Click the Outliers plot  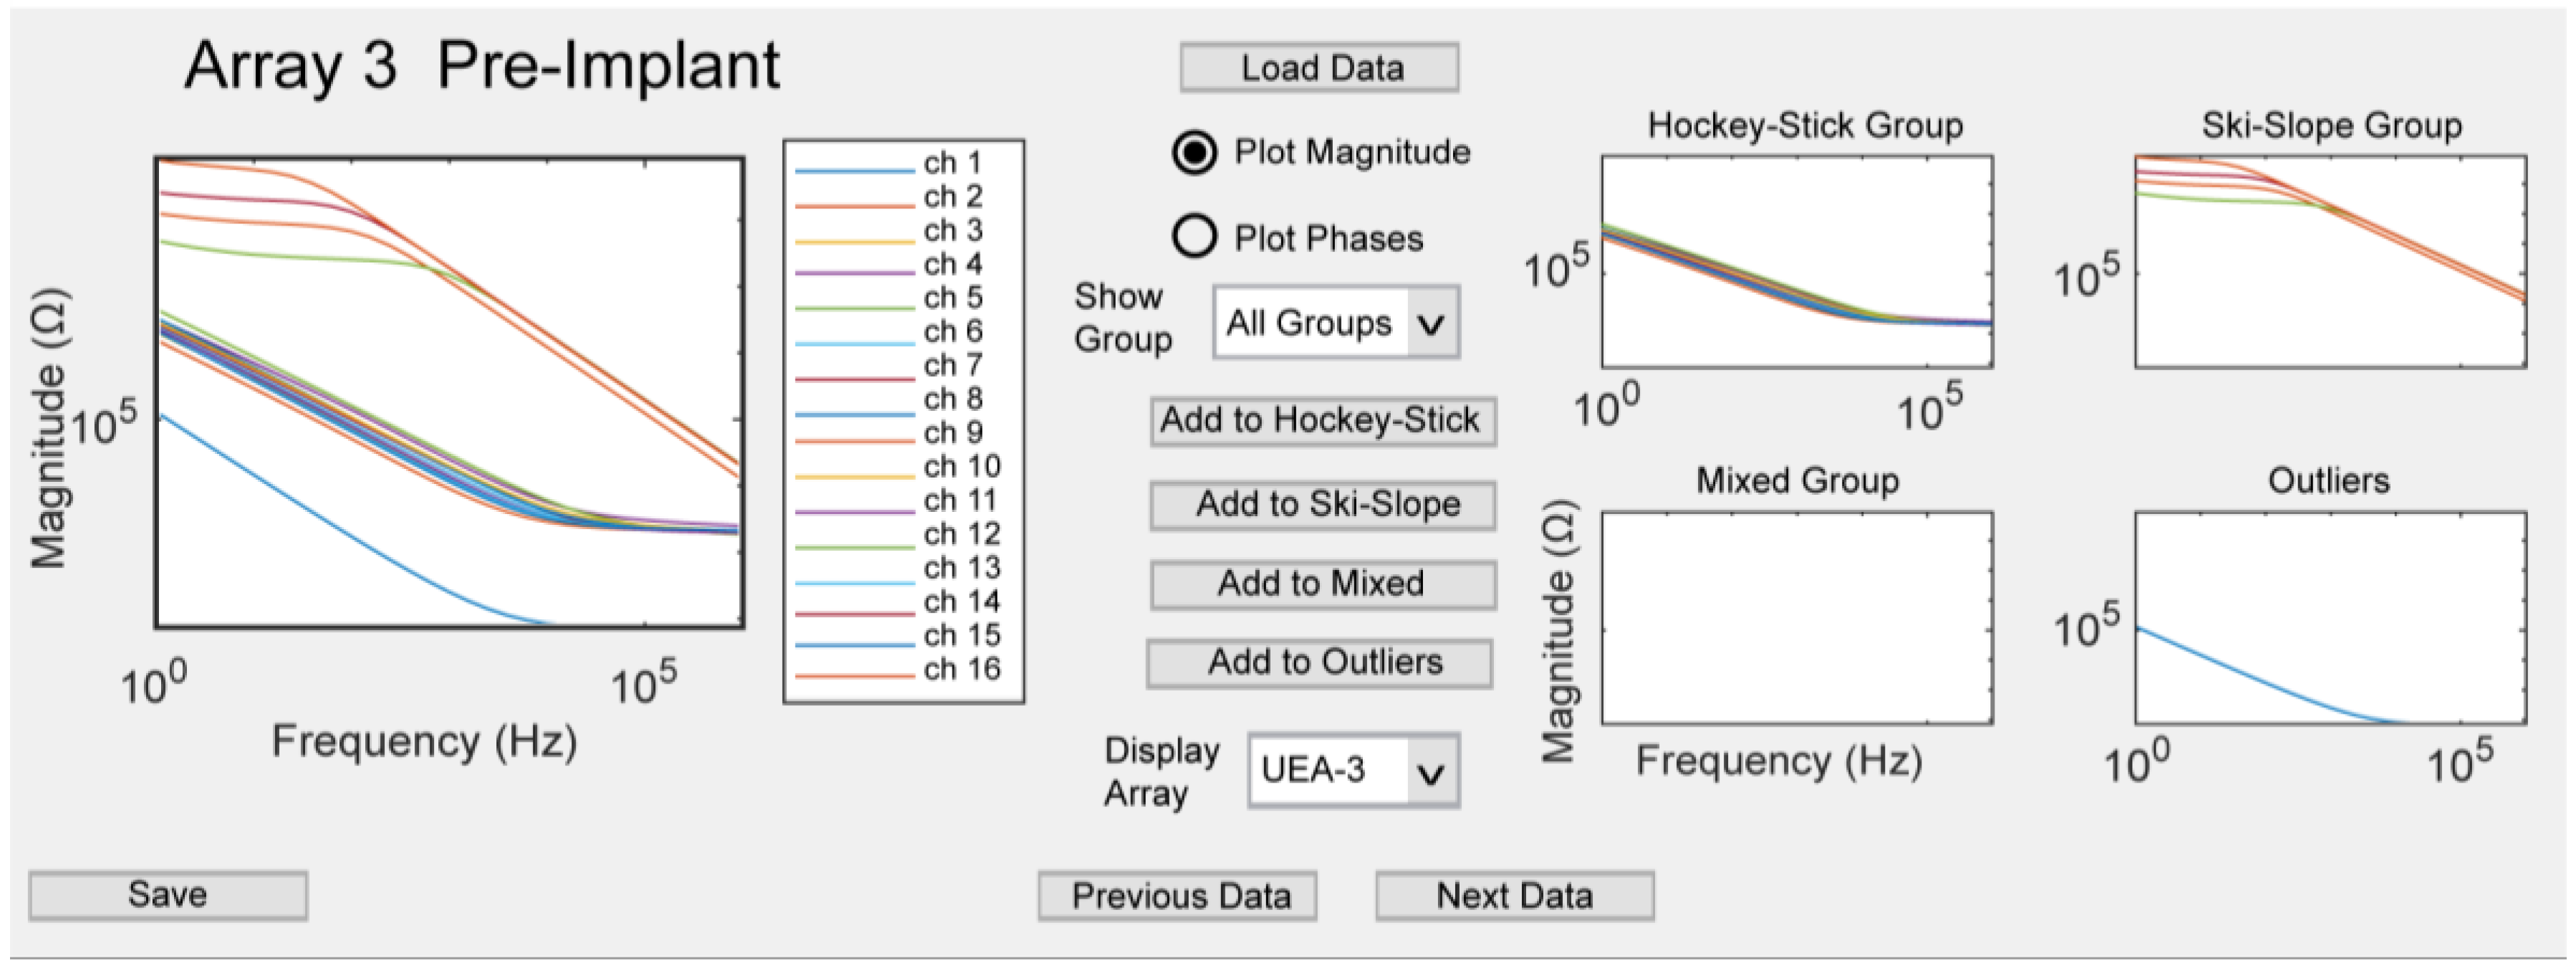(2330, 618)
